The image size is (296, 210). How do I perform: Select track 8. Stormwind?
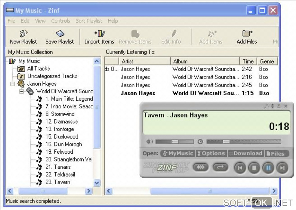[x=55, y=114]
